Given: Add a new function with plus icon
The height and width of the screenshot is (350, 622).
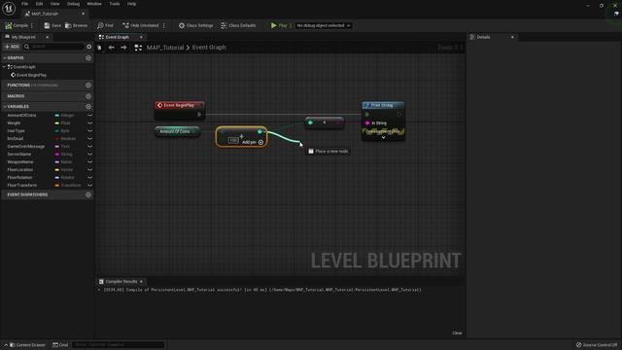Looking at the screenshot, I should [x=88, y=85].
